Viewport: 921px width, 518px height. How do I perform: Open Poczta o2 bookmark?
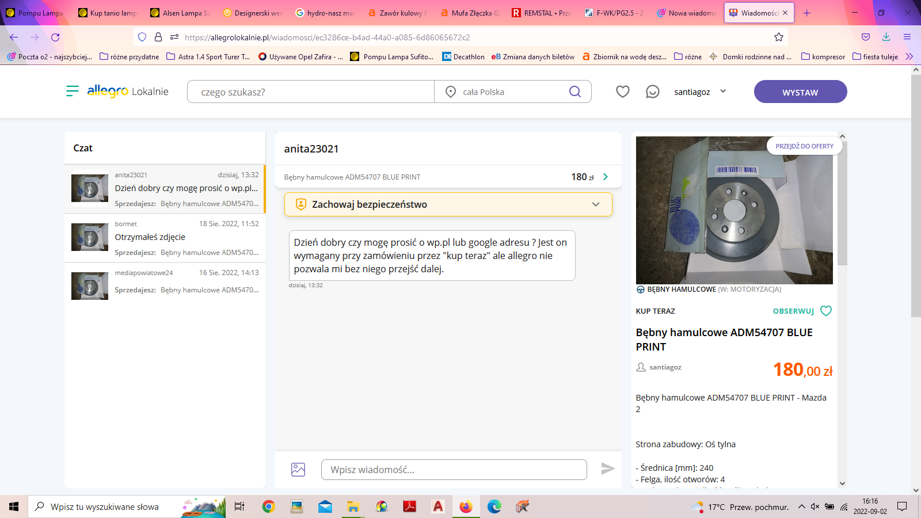coord(50,56)
